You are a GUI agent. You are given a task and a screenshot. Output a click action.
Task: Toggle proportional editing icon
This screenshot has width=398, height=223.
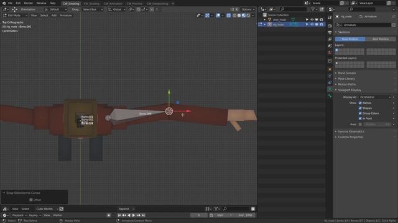tap(152, 9)
